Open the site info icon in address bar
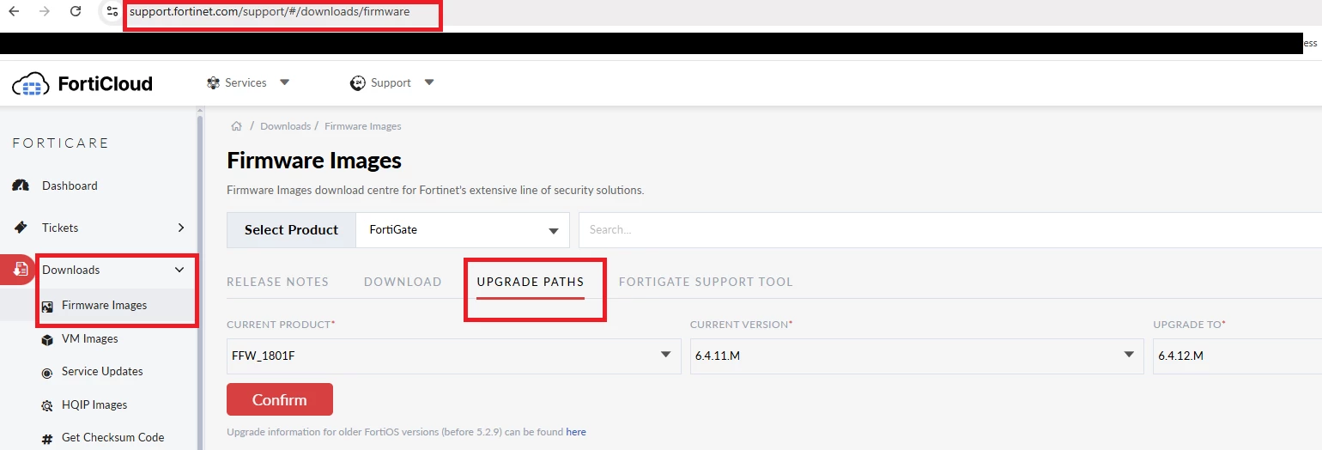Viewport: 1322px width, 450px height. click(x=112, y=12)
